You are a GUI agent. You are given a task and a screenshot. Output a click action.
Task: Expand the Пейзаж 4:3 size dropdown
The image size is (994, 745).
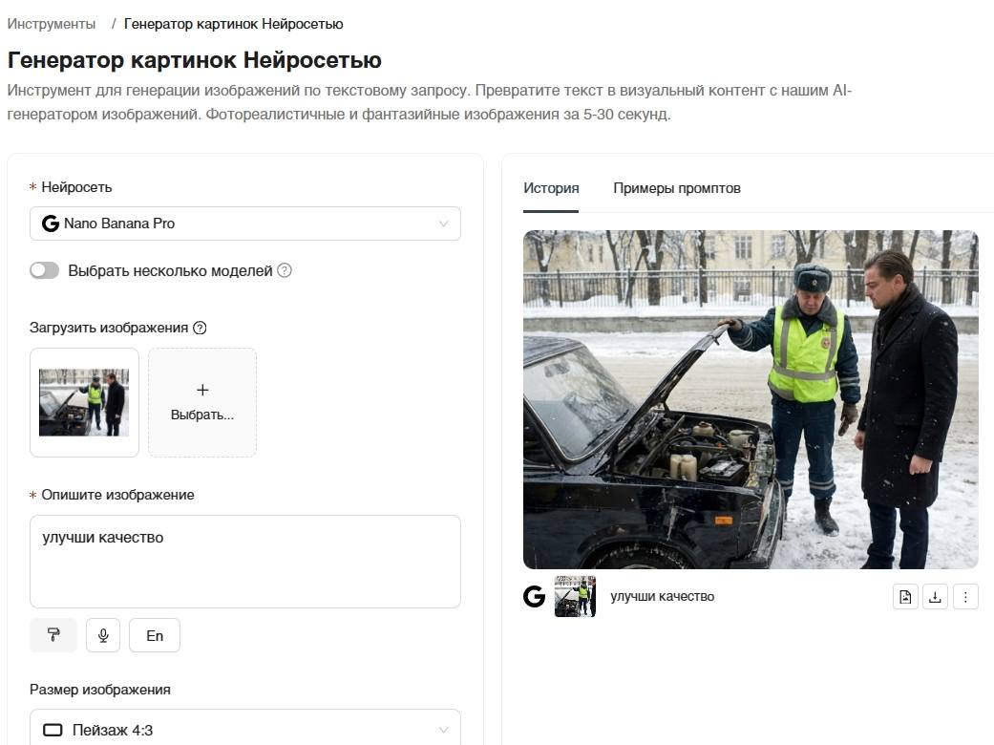(x=244, y=730)
